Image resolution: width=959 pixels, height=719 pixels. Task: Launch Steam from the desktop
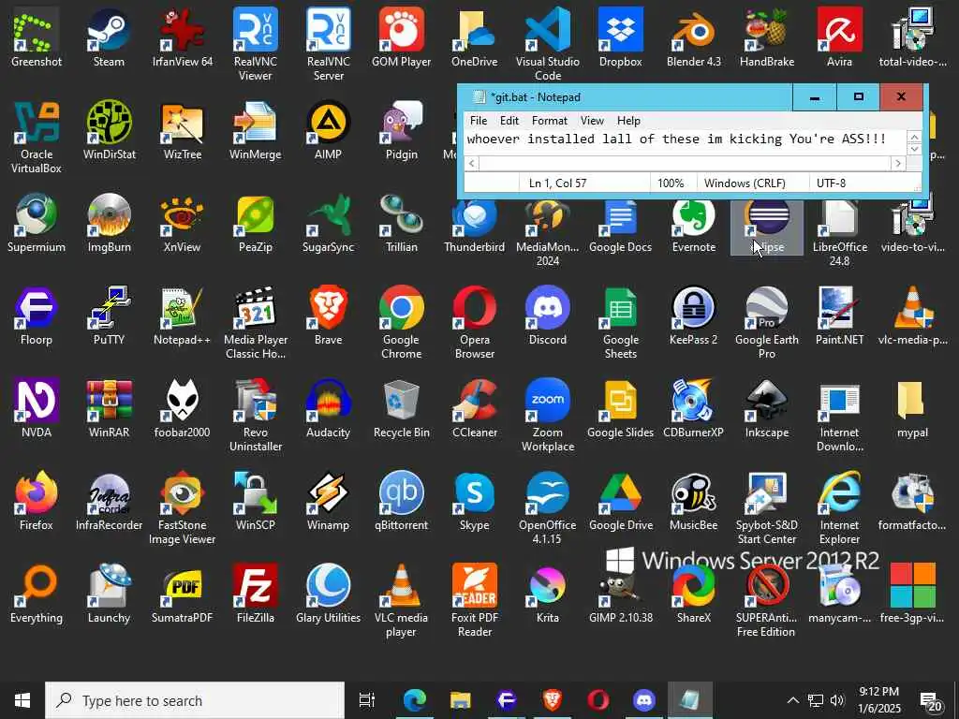click(x=109, y=37)
